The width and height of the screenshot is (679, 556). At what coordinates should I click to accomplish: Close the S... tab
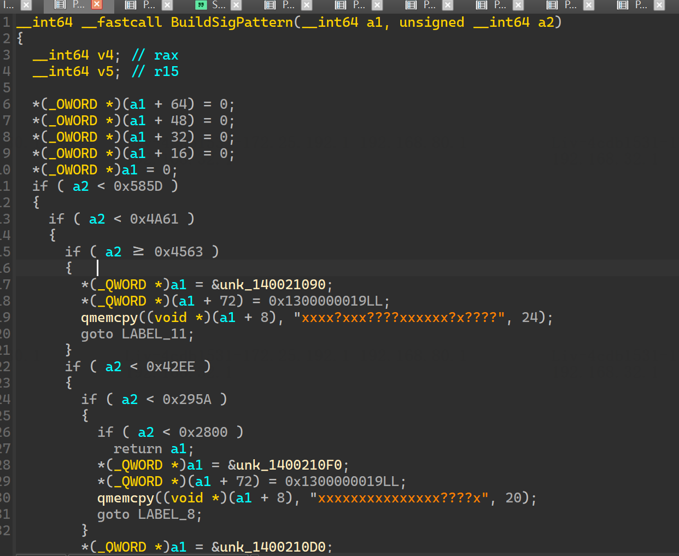tap(236, 5)
